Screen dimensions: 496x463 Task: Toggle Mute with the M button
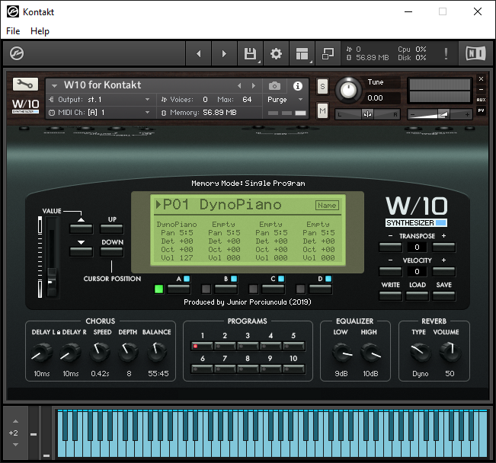(x=322, y=110)
